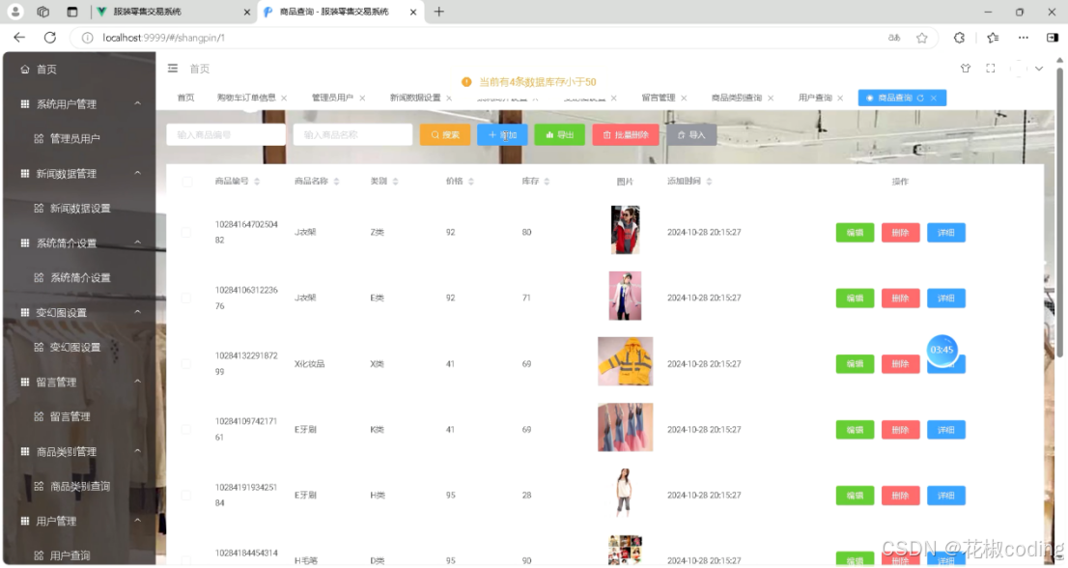The width and height of the screenshot is (1068, 568).
Task: Open 新闻数据设置 in the sidebar
Action: [79, 208]
